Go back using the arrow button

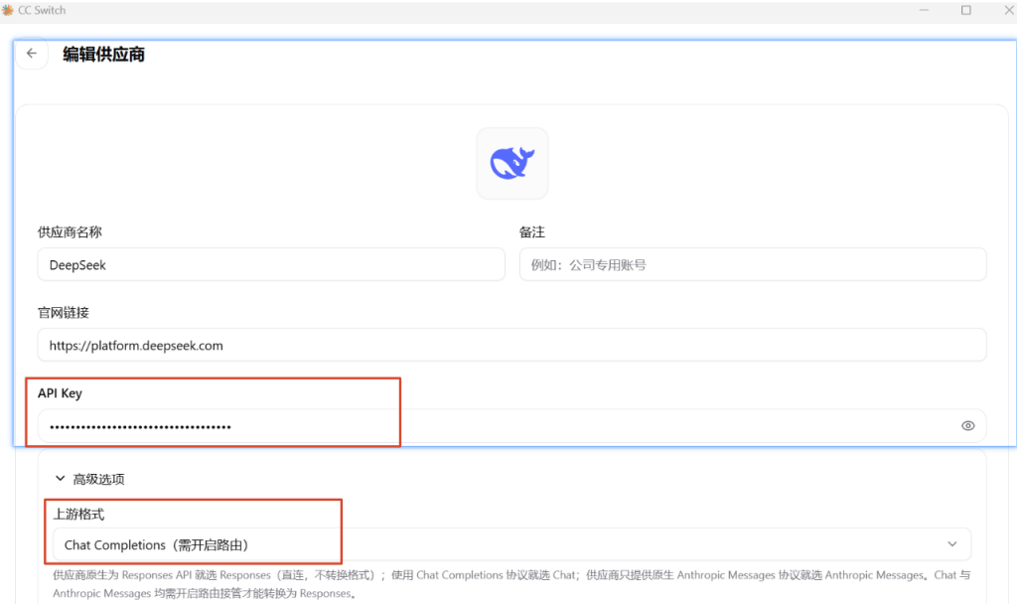(x=31, y=54)
